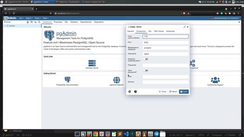Close the dashboard panel with the X

coord(239,22)
